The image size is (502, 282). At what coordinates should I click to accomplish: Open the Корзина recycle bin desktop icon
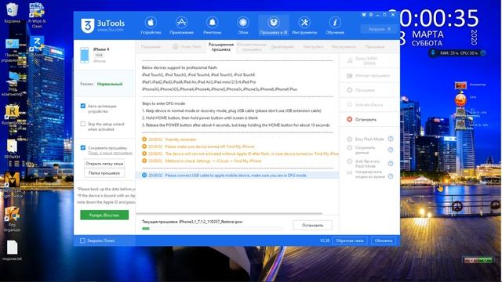point(13,13)
